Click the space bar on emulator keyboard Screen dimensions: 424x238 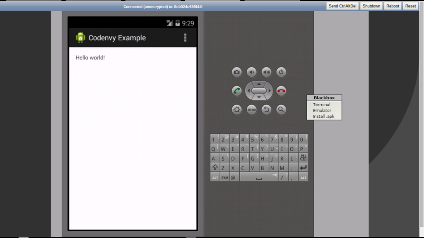pos(259,177)
